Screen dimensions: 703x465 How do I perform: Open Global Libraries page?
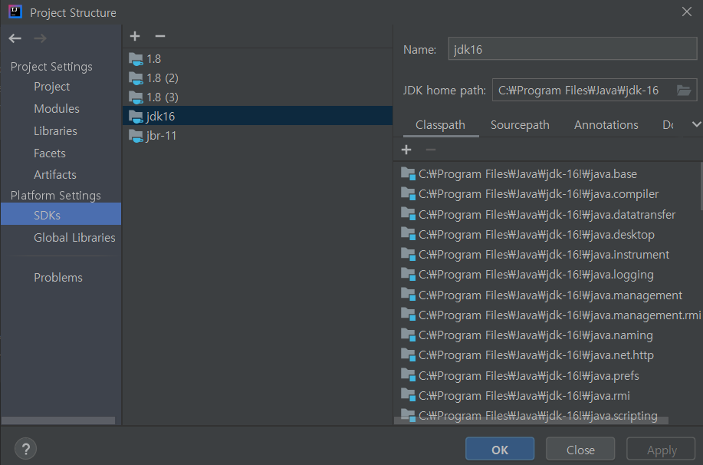click(x=74, y=237)
